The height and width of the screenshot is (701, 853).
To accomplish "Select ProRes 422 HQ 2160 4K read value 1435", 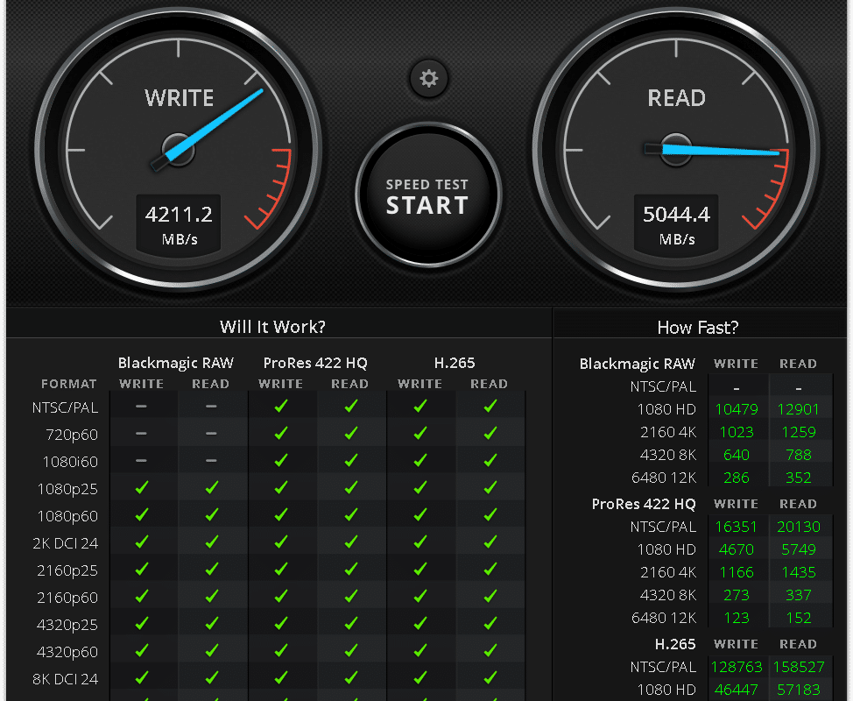I will pos(798,572).
